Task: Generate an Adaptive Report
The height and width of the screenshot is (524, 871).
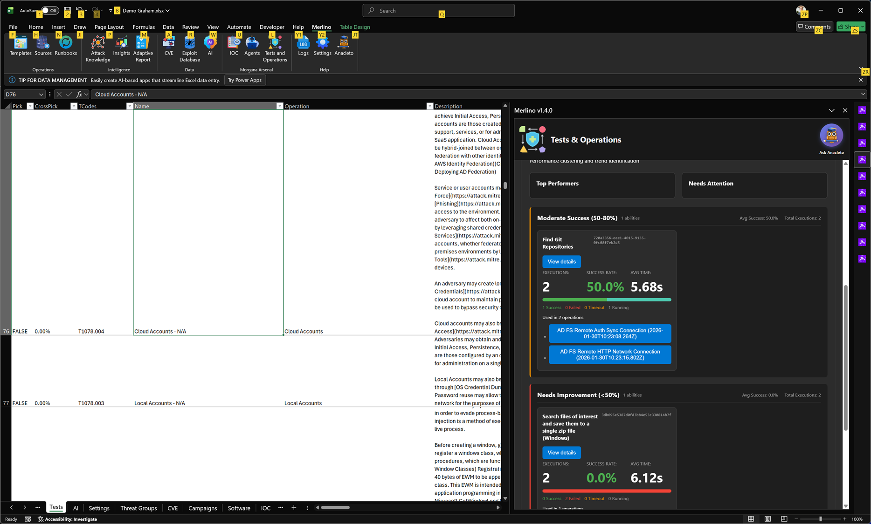Action: 143,47
